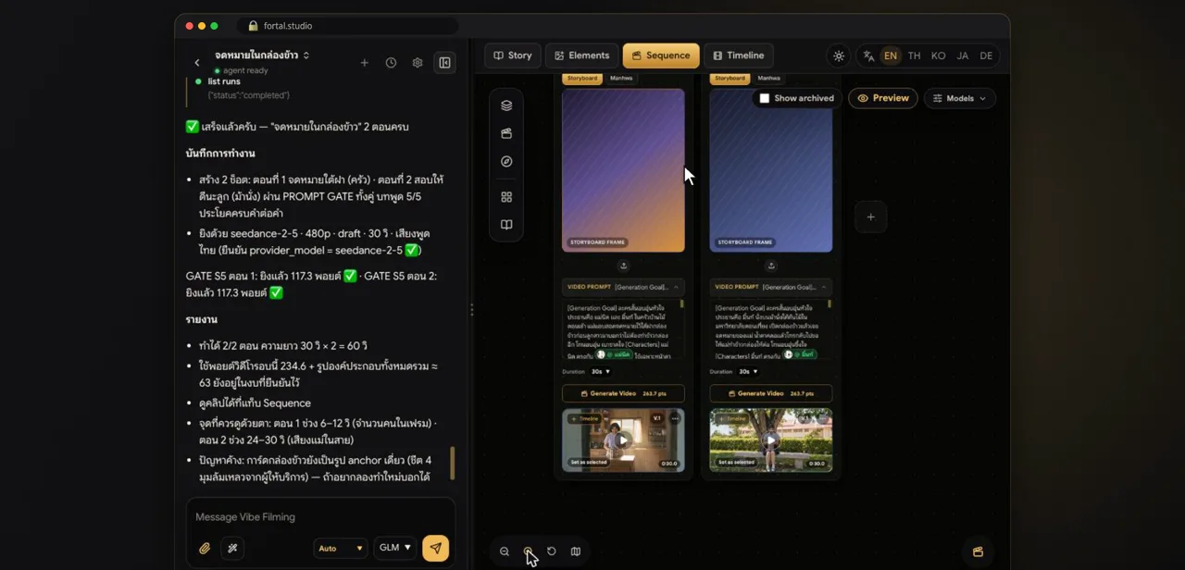Open the Elements tab
1185x570 pixels.
(581, 56)
